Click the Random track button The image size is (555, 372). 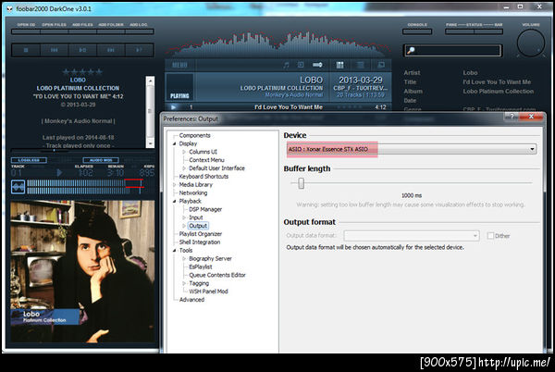tap(139, 50)
